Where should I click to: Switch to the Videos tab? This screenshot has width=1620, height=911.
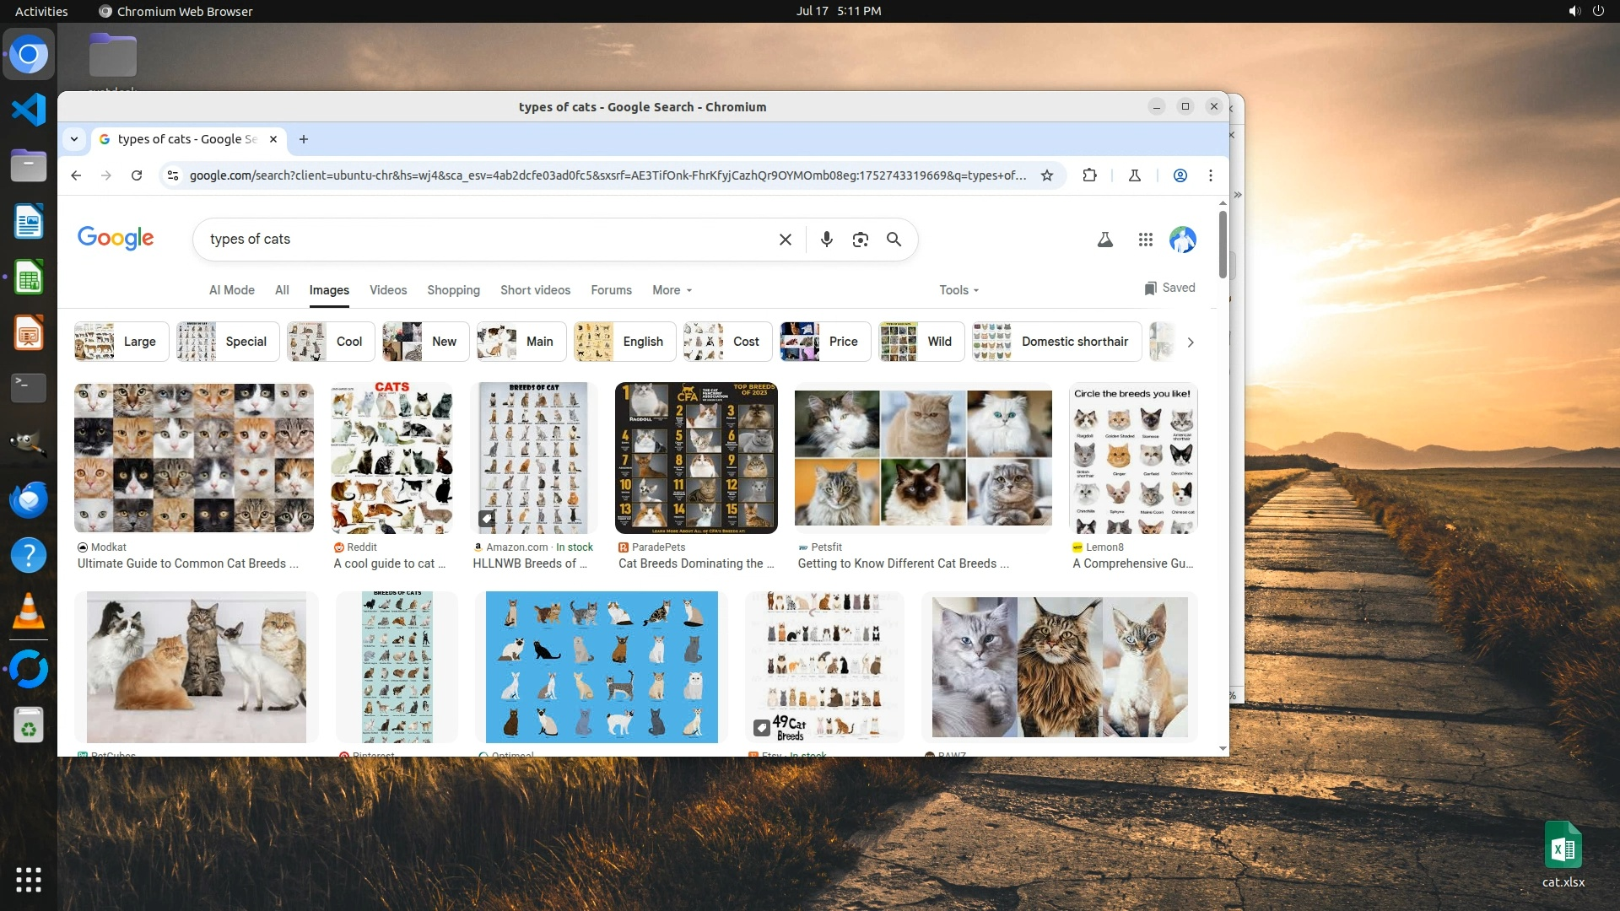tap(388, 290)
